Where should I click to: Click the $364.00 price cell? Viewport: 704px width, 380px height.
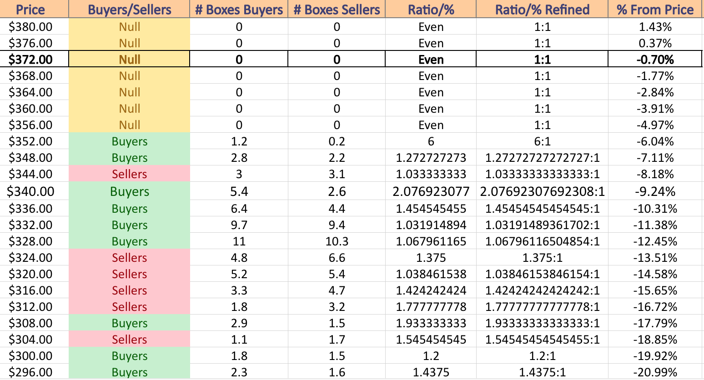click(x=34, y=92)
